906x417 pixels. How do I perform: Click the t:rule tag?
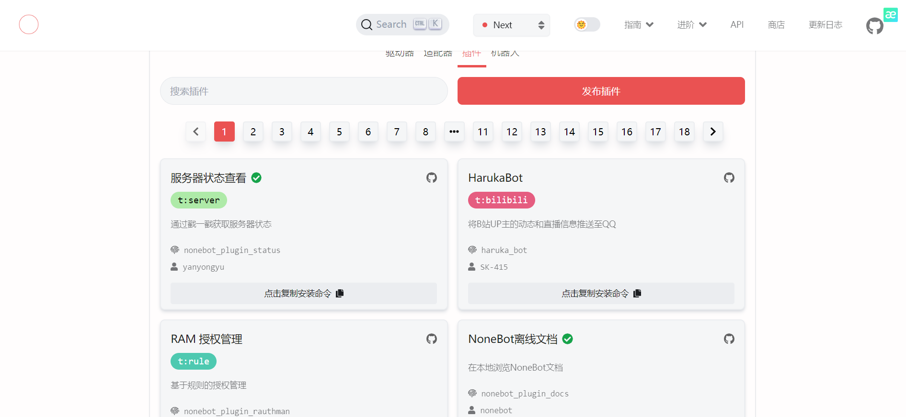point(194,361)
